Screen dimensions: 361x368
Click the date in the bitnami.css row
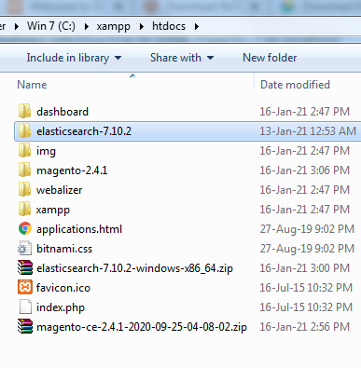[307, 249]
